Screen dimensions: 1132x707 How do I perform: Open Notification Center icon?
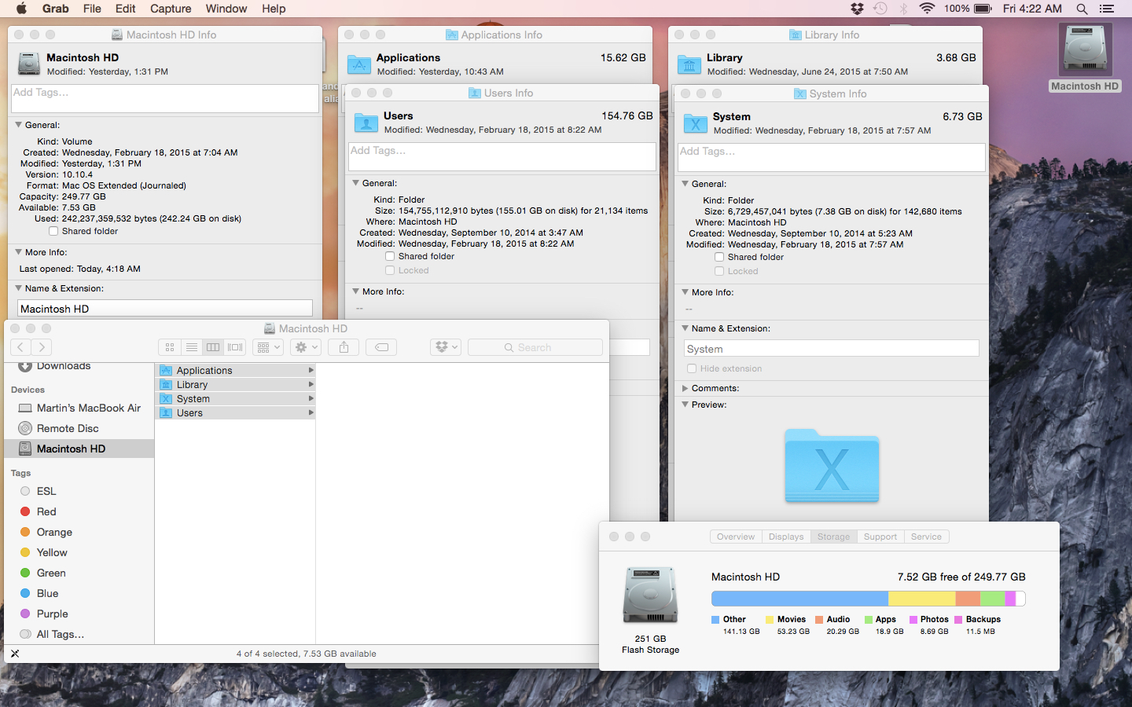[1107, 9]
